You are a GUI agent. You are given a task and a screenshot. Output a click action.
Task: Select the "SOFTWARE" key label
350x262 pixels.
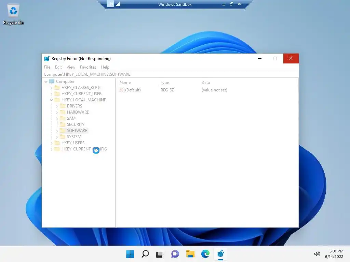point(77,131)
